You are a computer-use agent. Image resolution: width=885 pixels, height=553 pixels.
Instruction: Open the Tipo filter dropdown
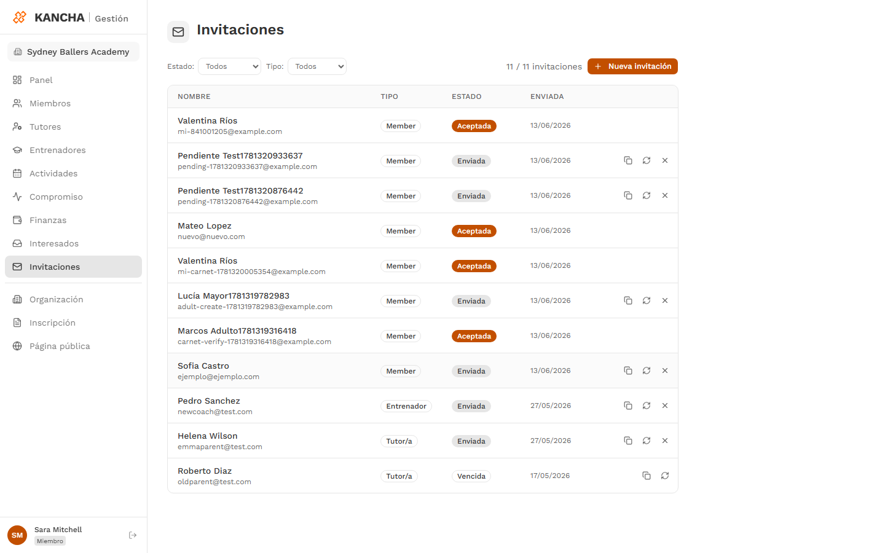pos(317,66)
